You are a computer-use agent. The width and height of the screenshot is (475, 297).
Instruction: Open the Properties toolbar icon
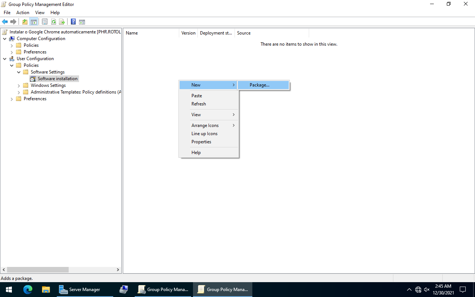pyautogui.click(x=45, y=22)
